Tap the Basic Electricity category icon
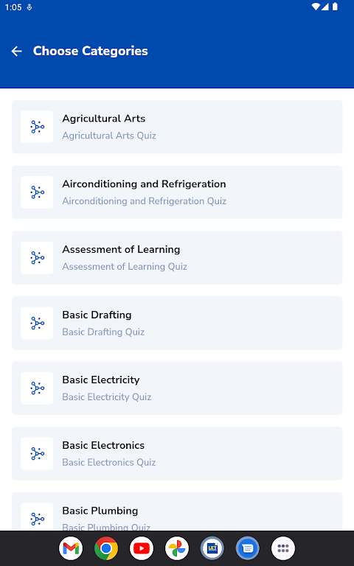The width and height of the screenshot is (354, 566). [x=37, y=388]
